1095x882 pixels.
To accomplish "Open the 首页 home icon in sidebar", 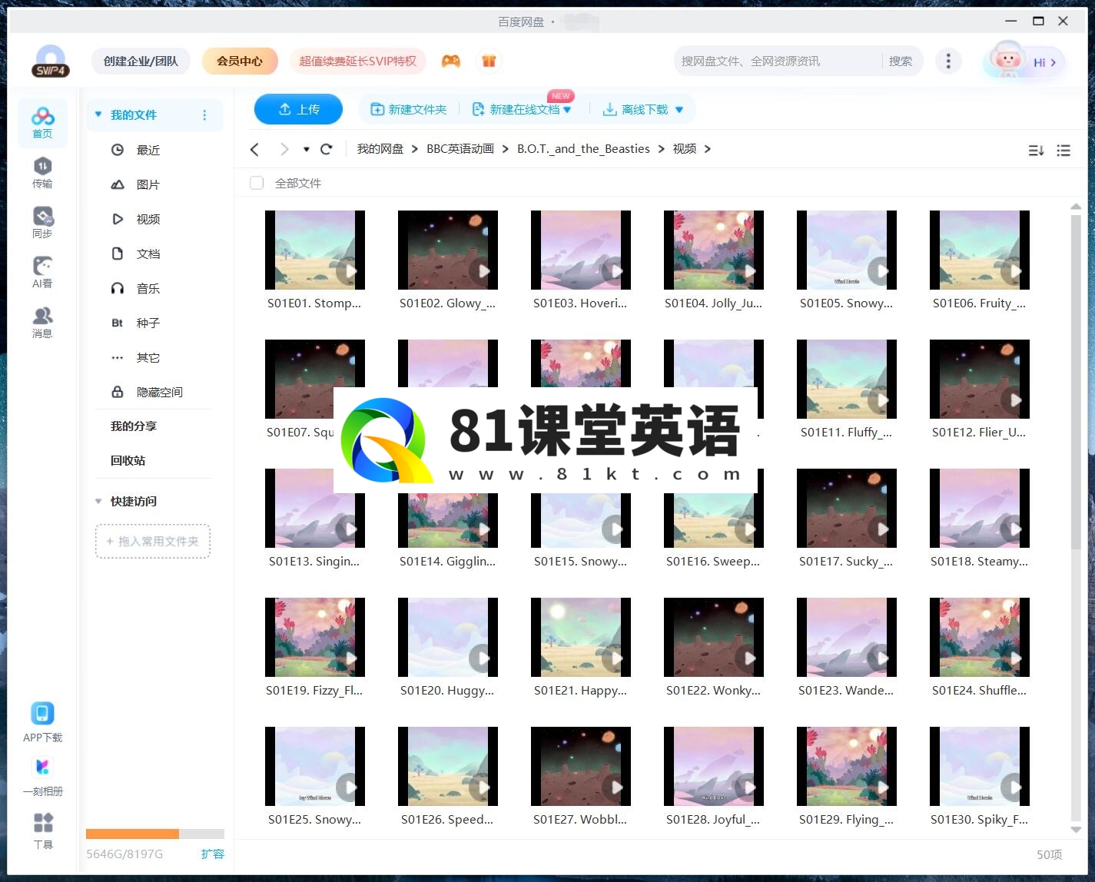I will pyautogui.click(x=42, y=122).
